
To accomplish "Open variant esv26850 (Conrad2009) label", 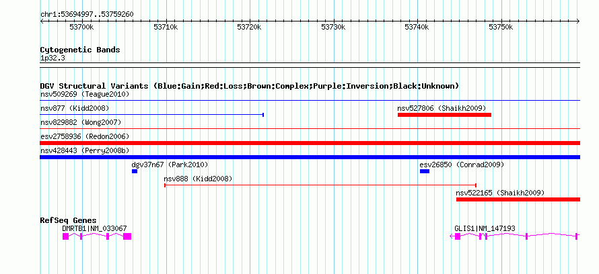I will (x=462, y=165).
